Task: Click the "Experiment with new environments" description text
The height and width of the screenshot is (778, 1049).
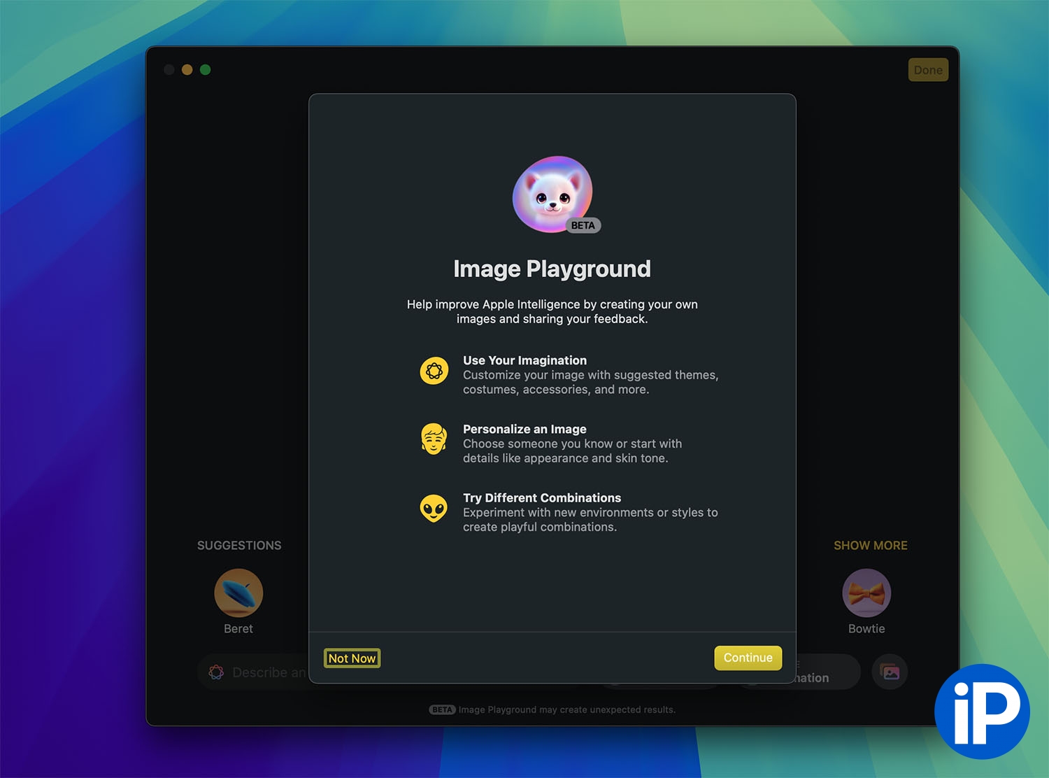Action: (590, 519)
